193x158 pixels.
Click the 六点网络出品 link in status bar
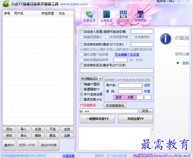[162, 156]
